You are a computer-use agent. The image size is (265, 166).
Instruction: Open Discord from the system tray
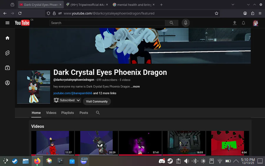(162, 161)
